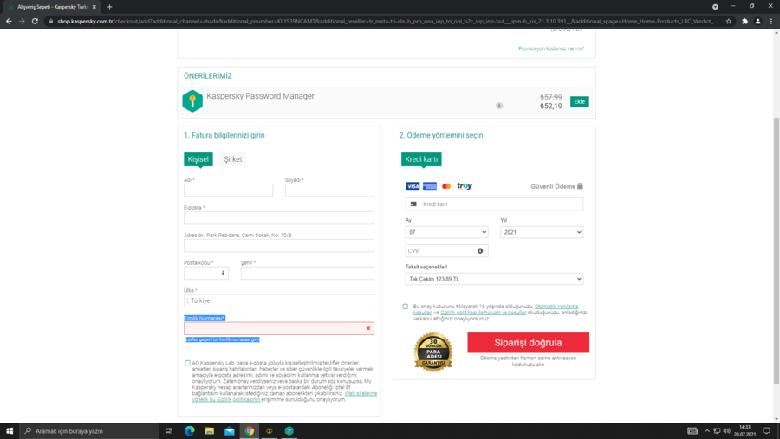Open the Mail app on the taskbar
Screen dimensions: 780x439
tap(230, 430)
